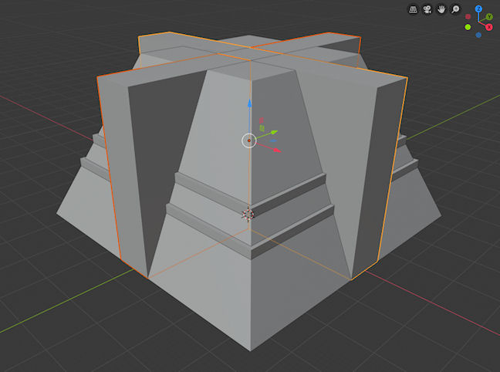Click the blue Z axis on navigation gizmo
Image resolution: width=500 pixels, height=372 pixels.
478,9
